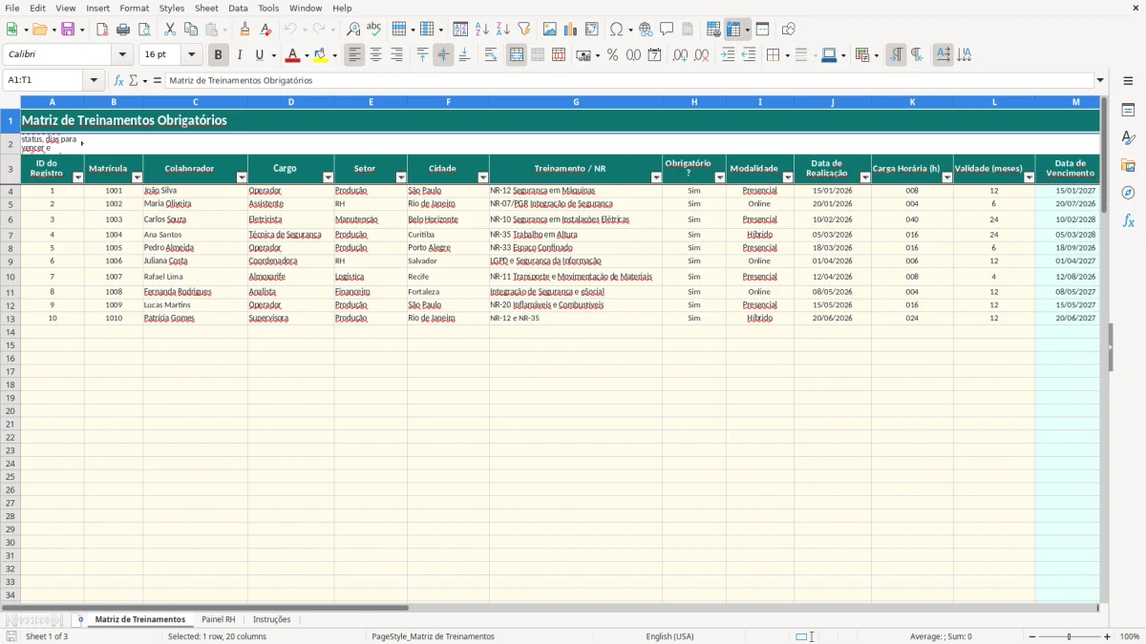Insert a comment
Image resolution: width=1146 pixels, height=644 pixels.
point(667,30)
